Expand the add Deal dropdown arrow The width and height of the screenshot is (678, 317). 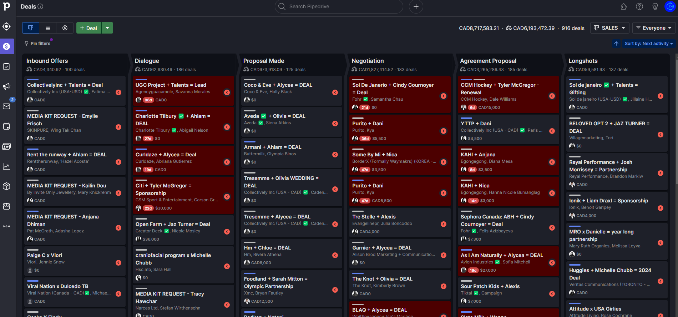click(x=107, y=28)
